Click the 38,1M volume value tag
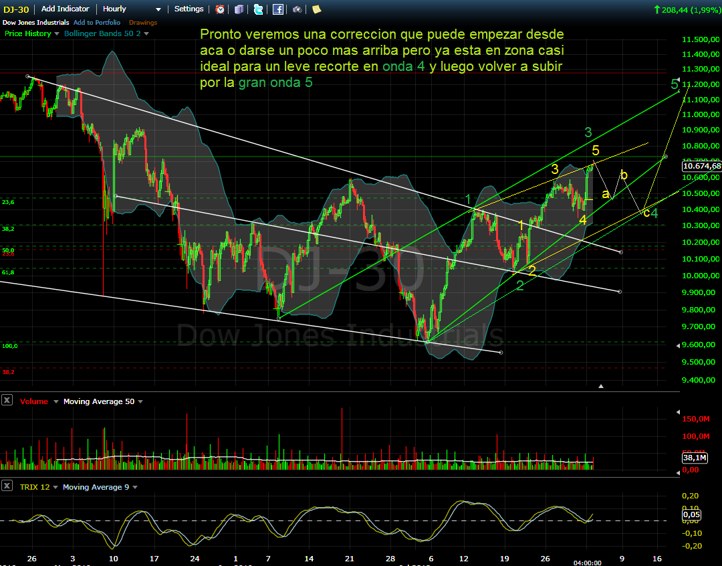This screenshot has height=566, width=722. pos(695,458)
